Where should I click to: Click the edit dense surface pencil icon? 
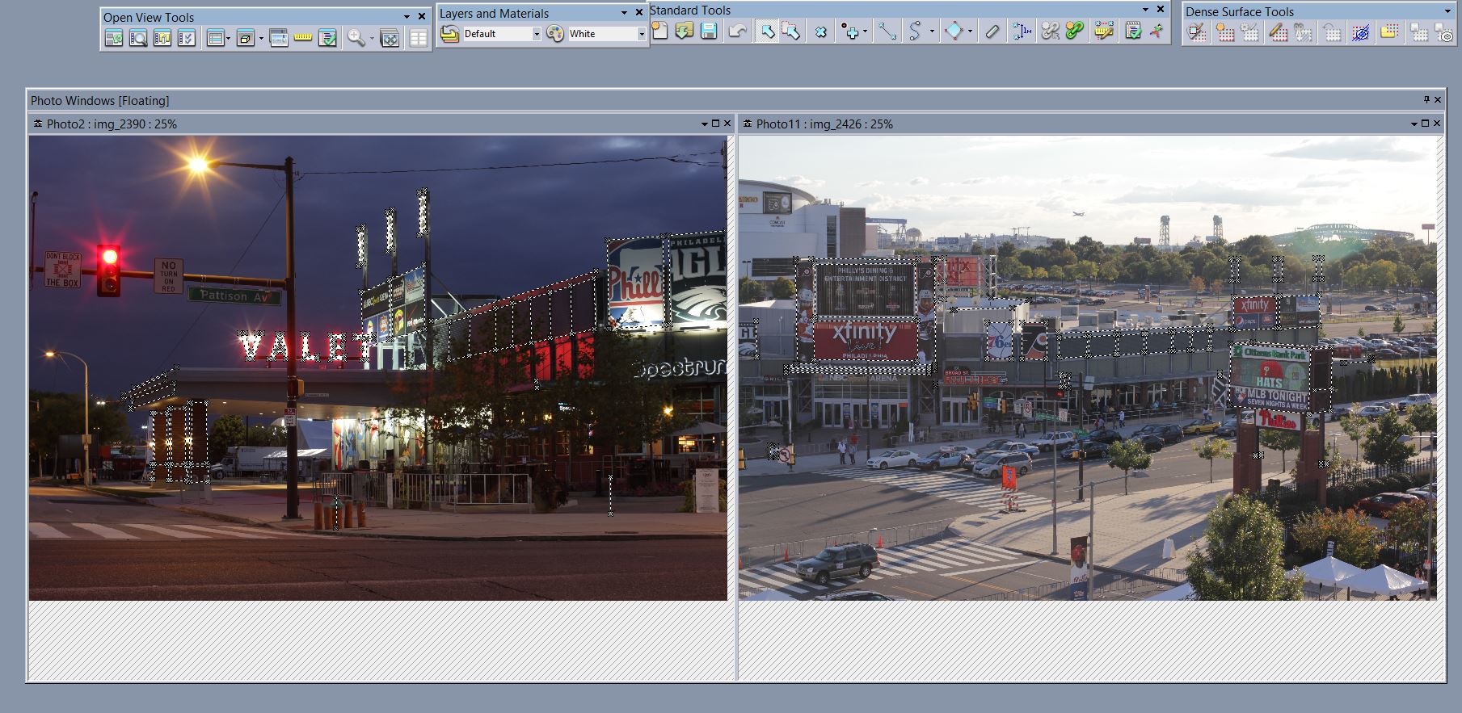click(1278, 33)
